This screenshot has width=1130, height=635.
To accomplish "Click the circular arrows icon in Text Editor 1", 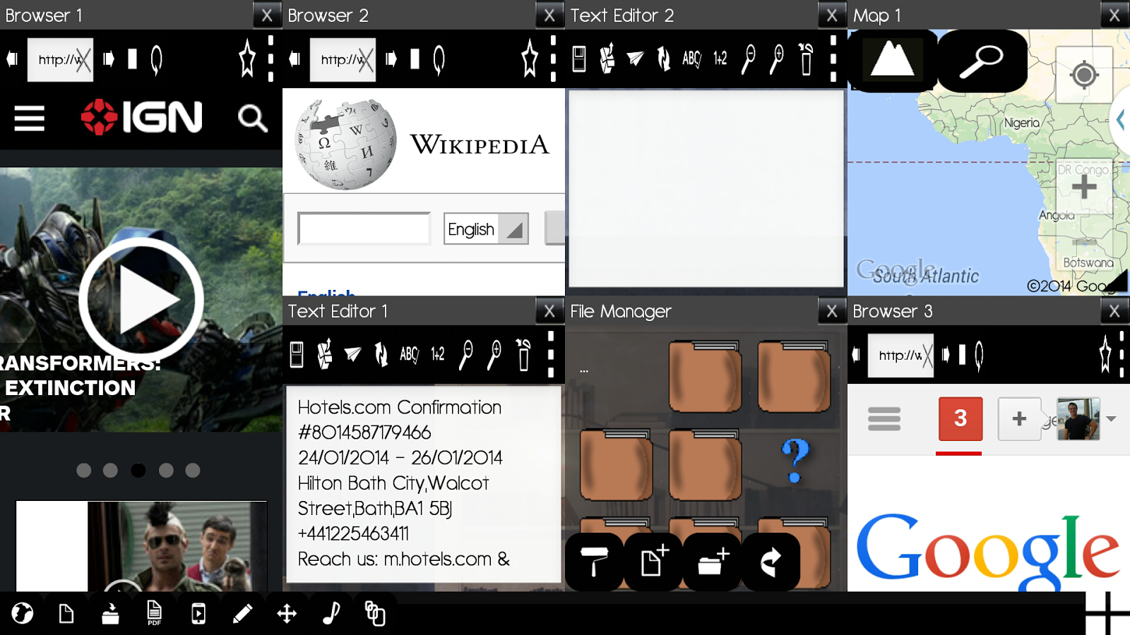I will pos(381,354).
